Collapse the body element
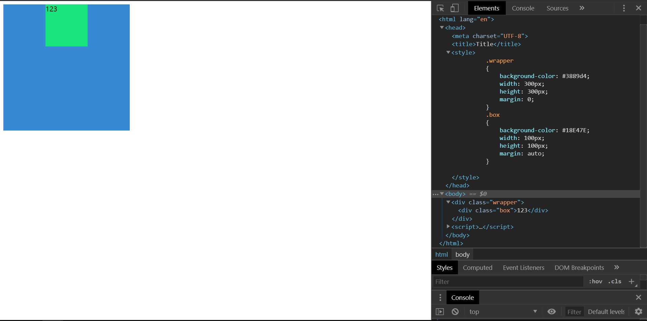Screen dimensions: 647x321 tap(442, 194)
